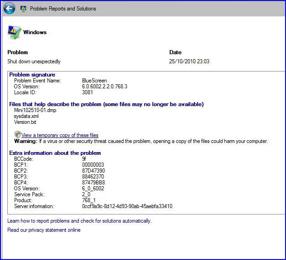286x260 pixels.
Task: Click the Windows monitor checkmark icon
Action: coord(14,32)
